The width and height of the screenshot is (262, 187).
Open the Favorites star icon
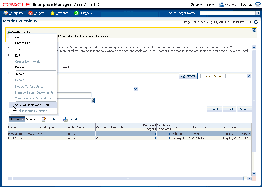52,13
